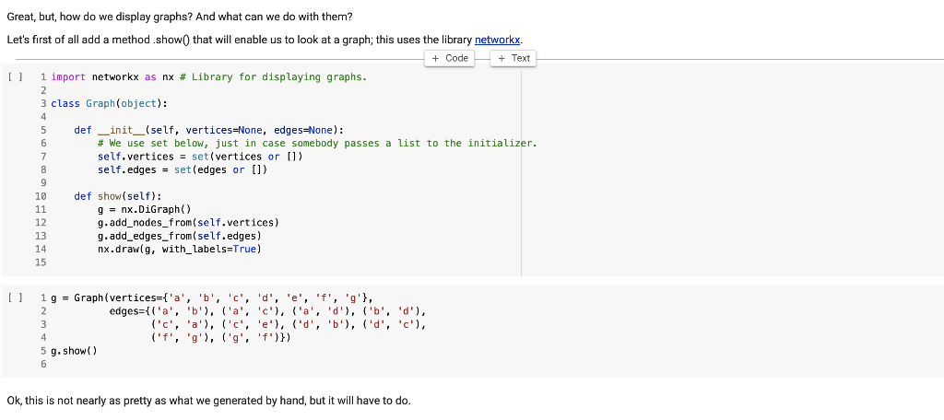This screenshot has height=420, width=944.
Task: Click 'Ok, this is not nearly as pretty' paragraph
Action: 209,401
